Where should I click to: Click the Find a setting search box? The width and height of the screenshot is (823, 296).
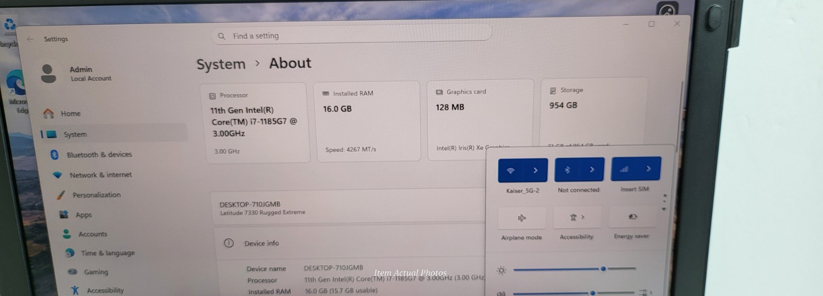351,35
